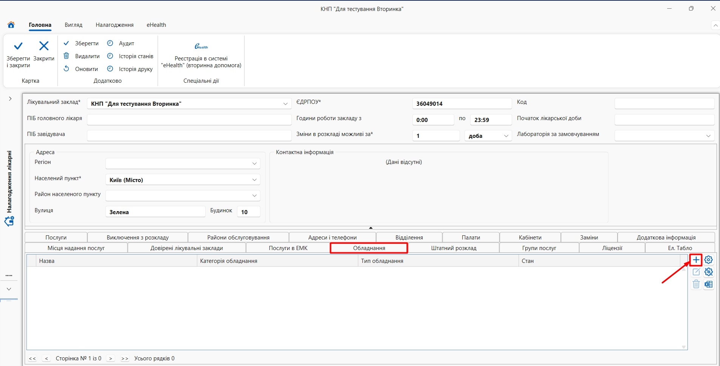The width and height of the screenshot is (720, 366).
Task: Open the Регіон dropdown
Action: click(254, 164)
